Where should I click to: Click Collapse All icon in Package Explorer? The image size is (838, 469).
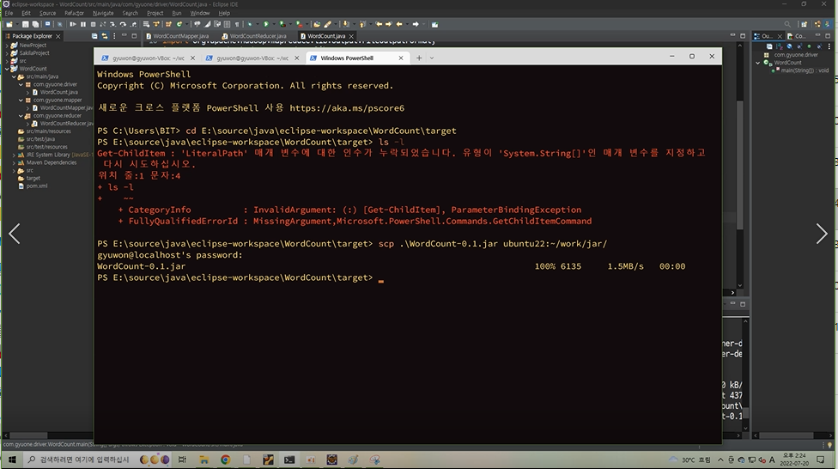(94, 36)
